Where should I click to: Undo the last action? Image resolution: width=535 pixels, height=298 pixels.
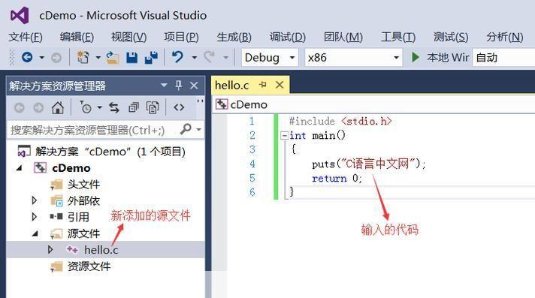(177, 57)
